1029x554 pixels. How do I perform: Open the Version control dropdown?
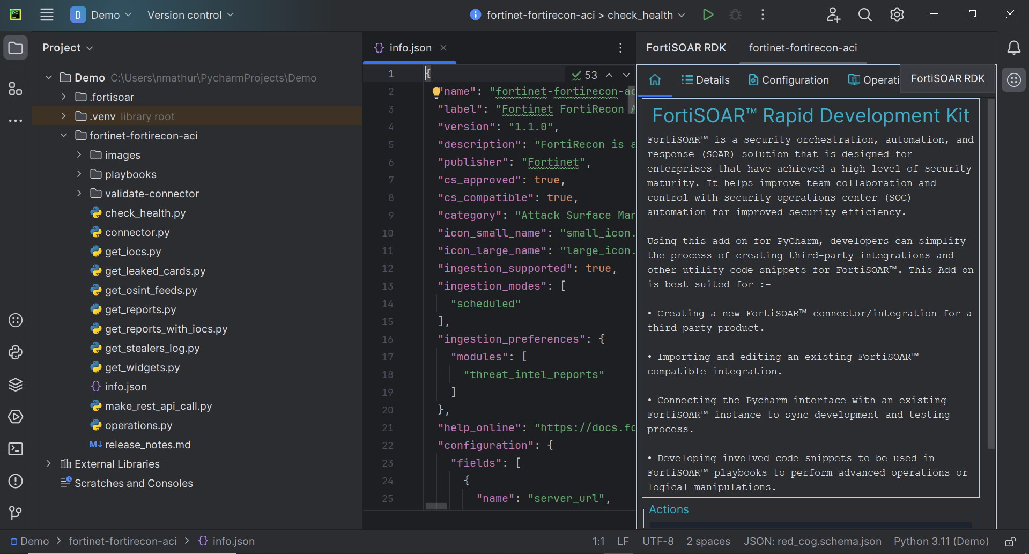pos(190,15)
